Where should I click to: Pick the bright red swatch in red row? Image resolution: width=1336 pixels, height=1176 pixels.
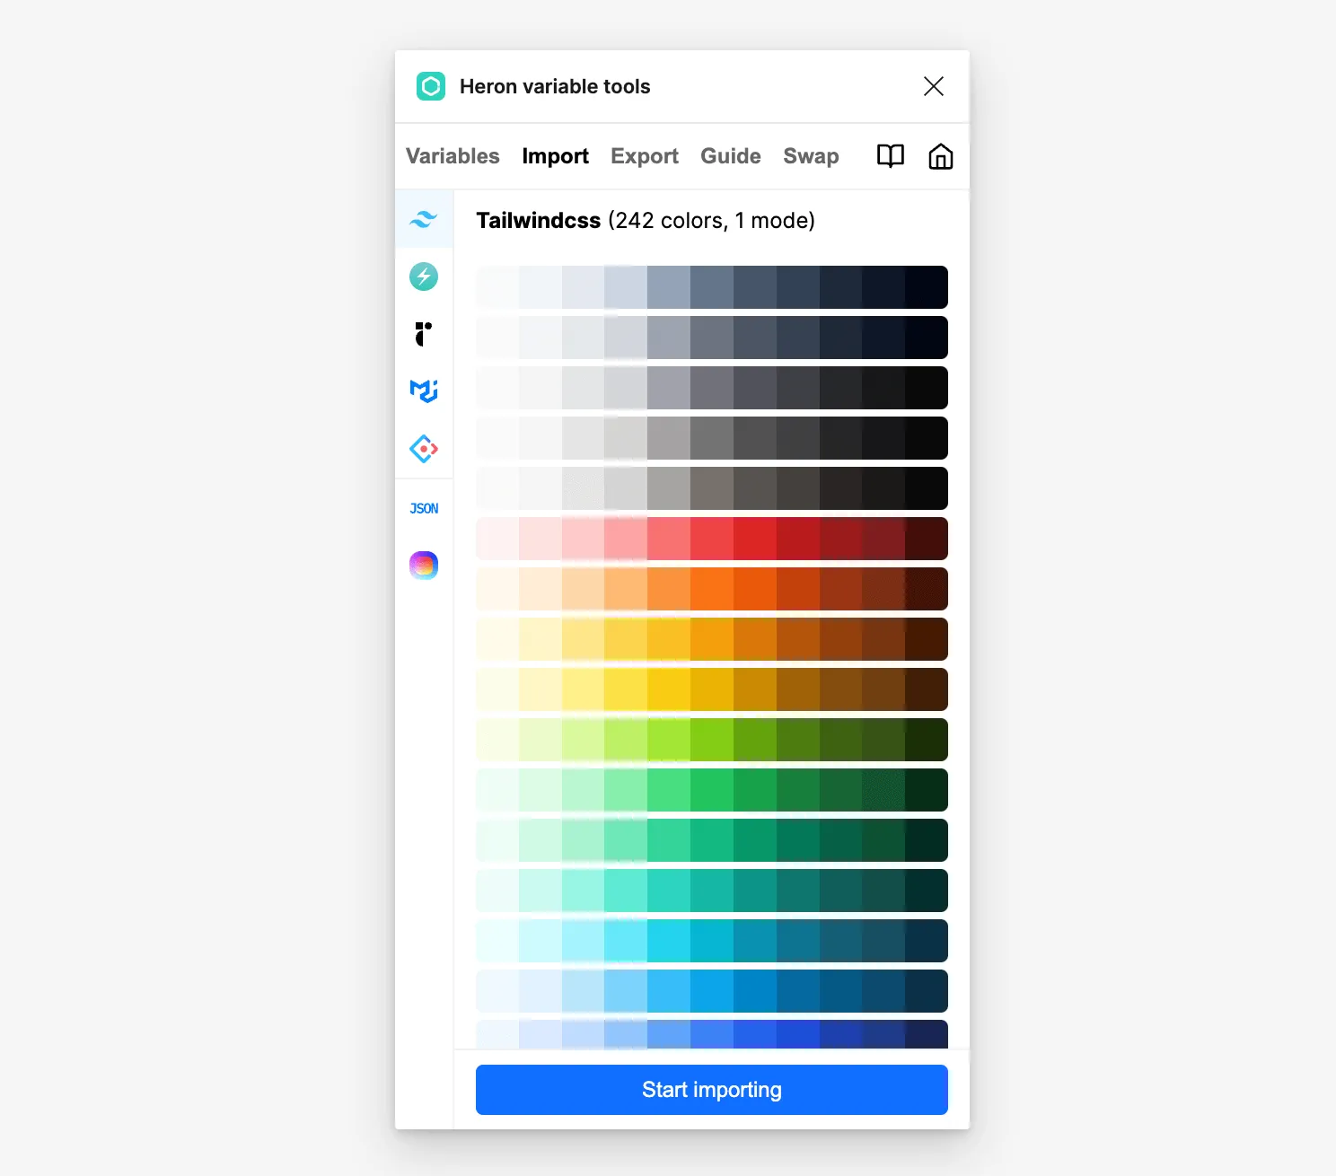(x=712, y=539)
